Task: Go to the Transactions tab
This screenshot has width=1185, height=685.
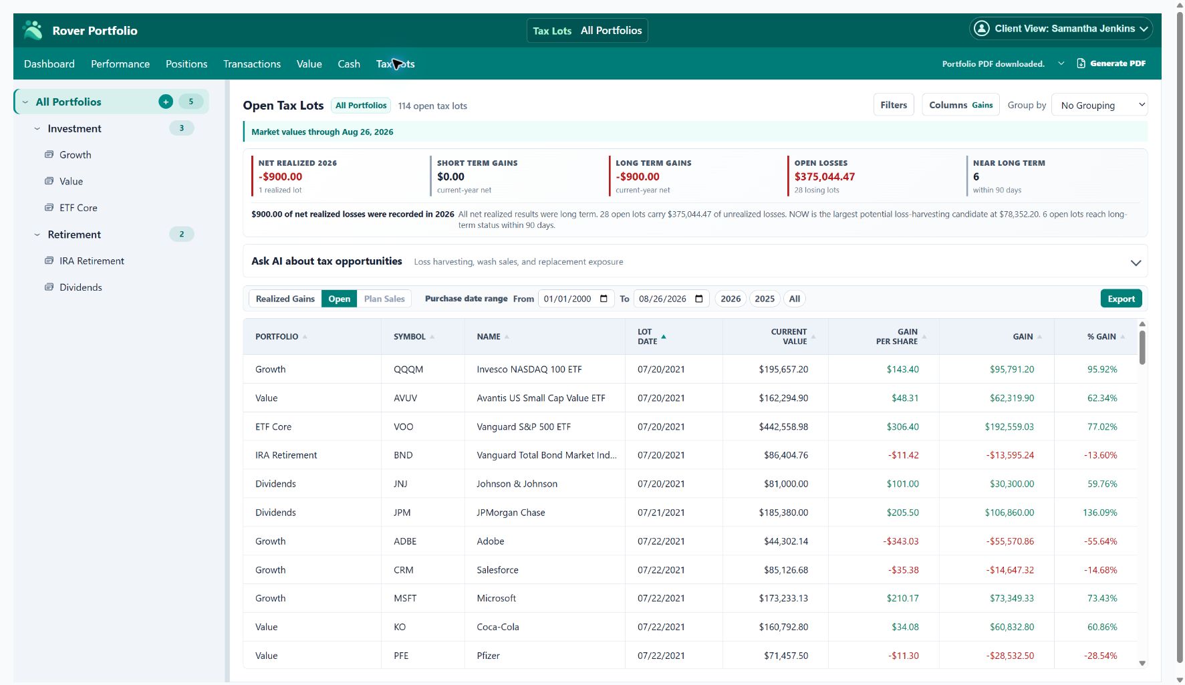Action: point(252,64)
